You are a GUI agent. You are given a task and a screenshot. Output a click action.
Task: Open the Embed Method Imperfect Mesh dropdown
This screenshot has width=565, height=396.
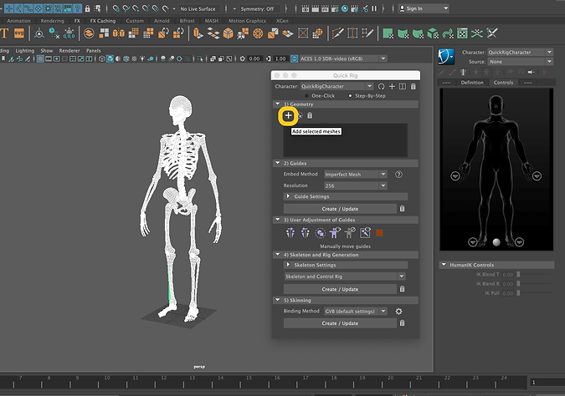click(355, 175)
